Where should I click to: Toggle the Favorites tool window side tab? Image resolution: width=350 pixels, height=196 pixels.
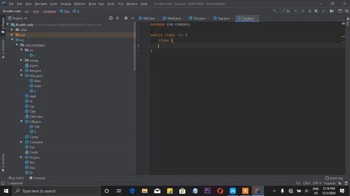(3, 163)
